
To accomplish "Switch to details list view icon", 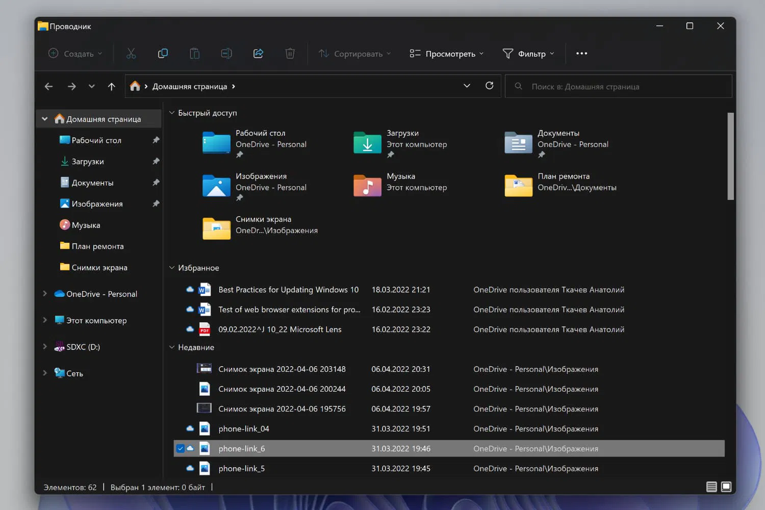I will click(x=711, y=487).
